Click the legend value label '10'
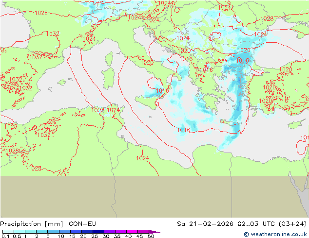 pyautogui.click(x=61, y=236)
